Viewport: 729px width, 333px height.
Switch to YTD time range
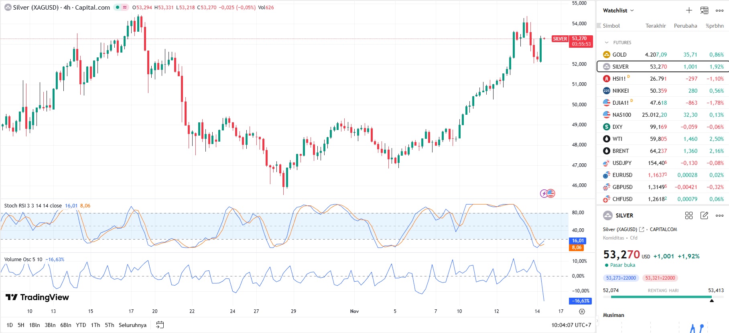coord(81,325)
